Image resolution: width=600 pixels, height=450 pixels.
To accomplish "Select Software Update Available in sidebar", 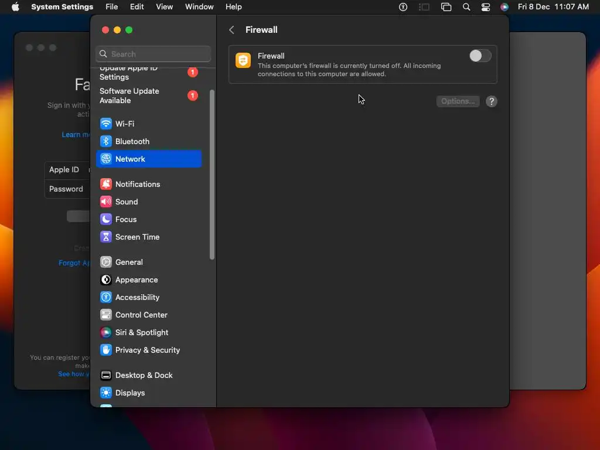I will [x=148, y=96].
